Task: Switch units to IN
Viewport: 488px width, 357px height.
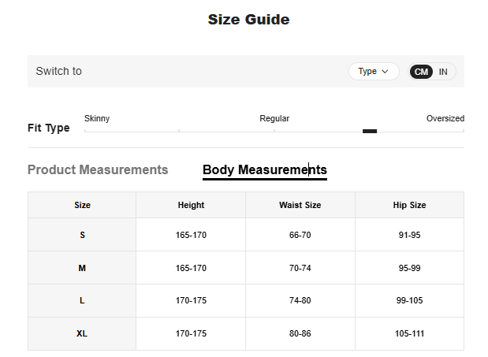Action: pos(443,72)
